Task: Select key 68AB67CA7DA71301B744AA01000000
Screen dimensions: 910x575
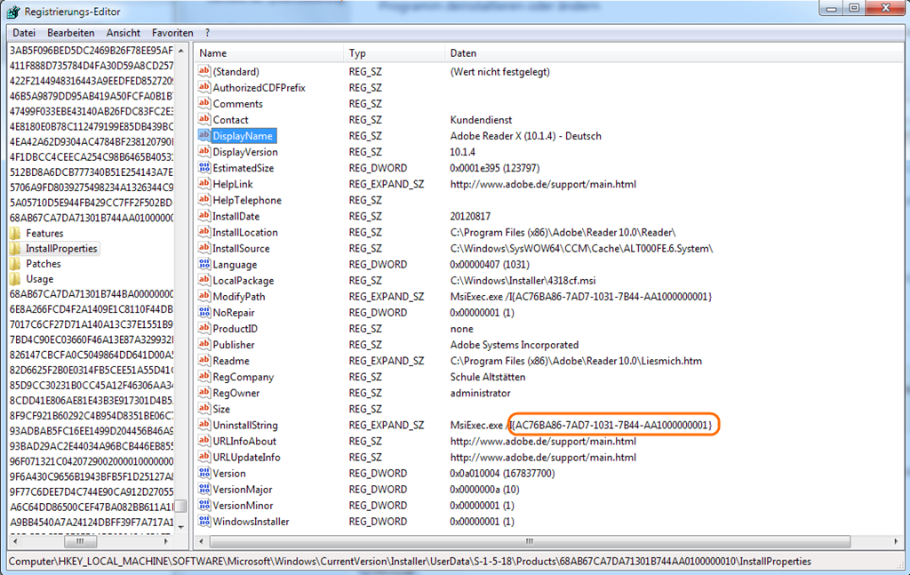Action: click(x=91, y=218)
